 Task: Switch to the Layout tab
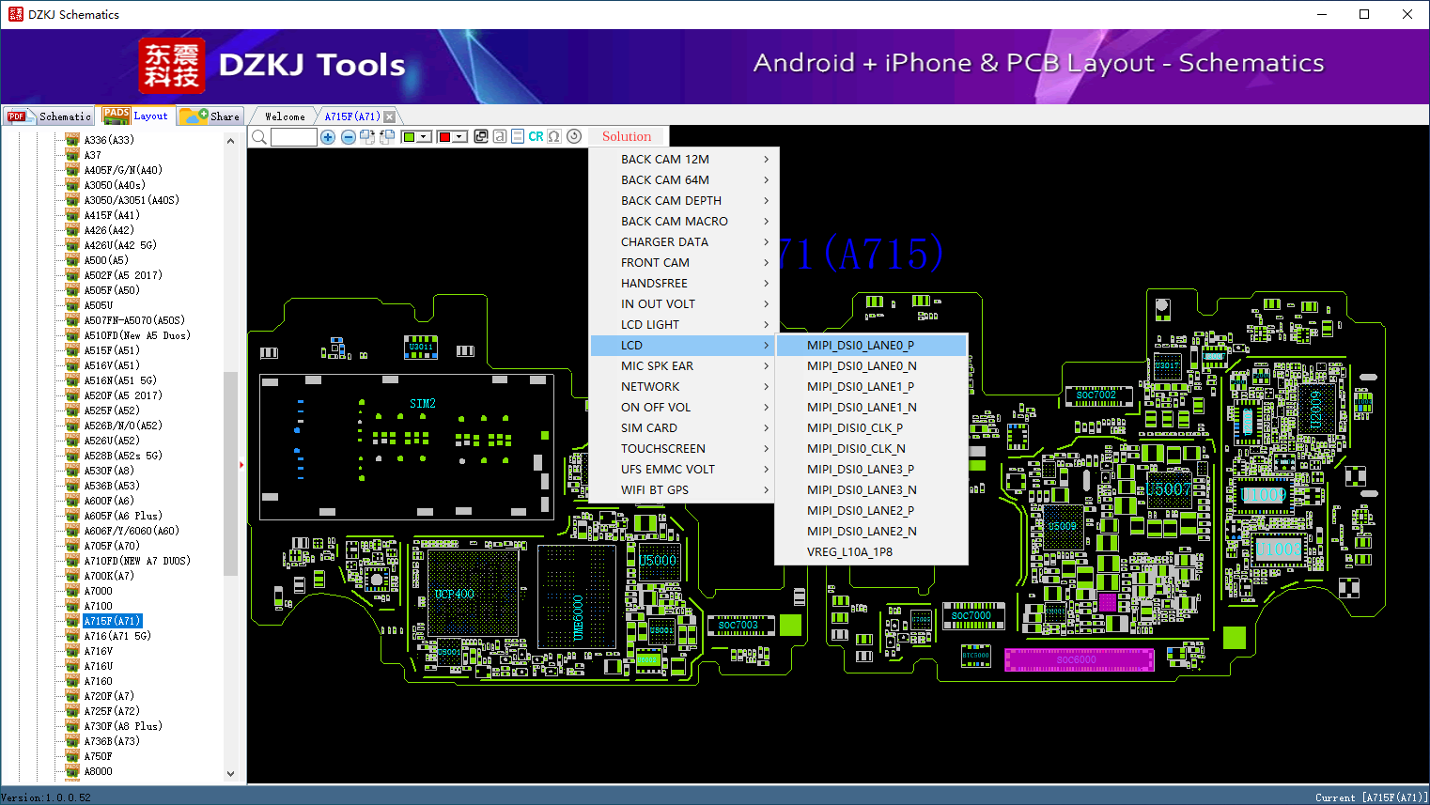tap(136, 116)
